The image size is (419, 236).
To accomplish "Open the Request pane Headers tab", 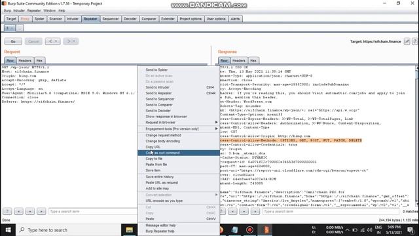I will tap(25, 61).
